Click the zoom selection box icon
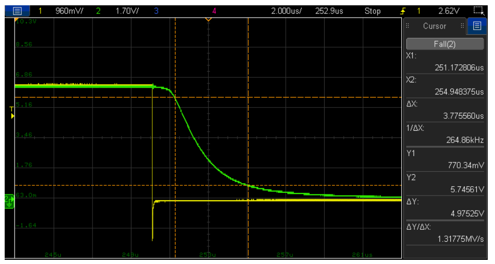Image resolution: width=495 pixels, height=264 pixels. [478, 11]
